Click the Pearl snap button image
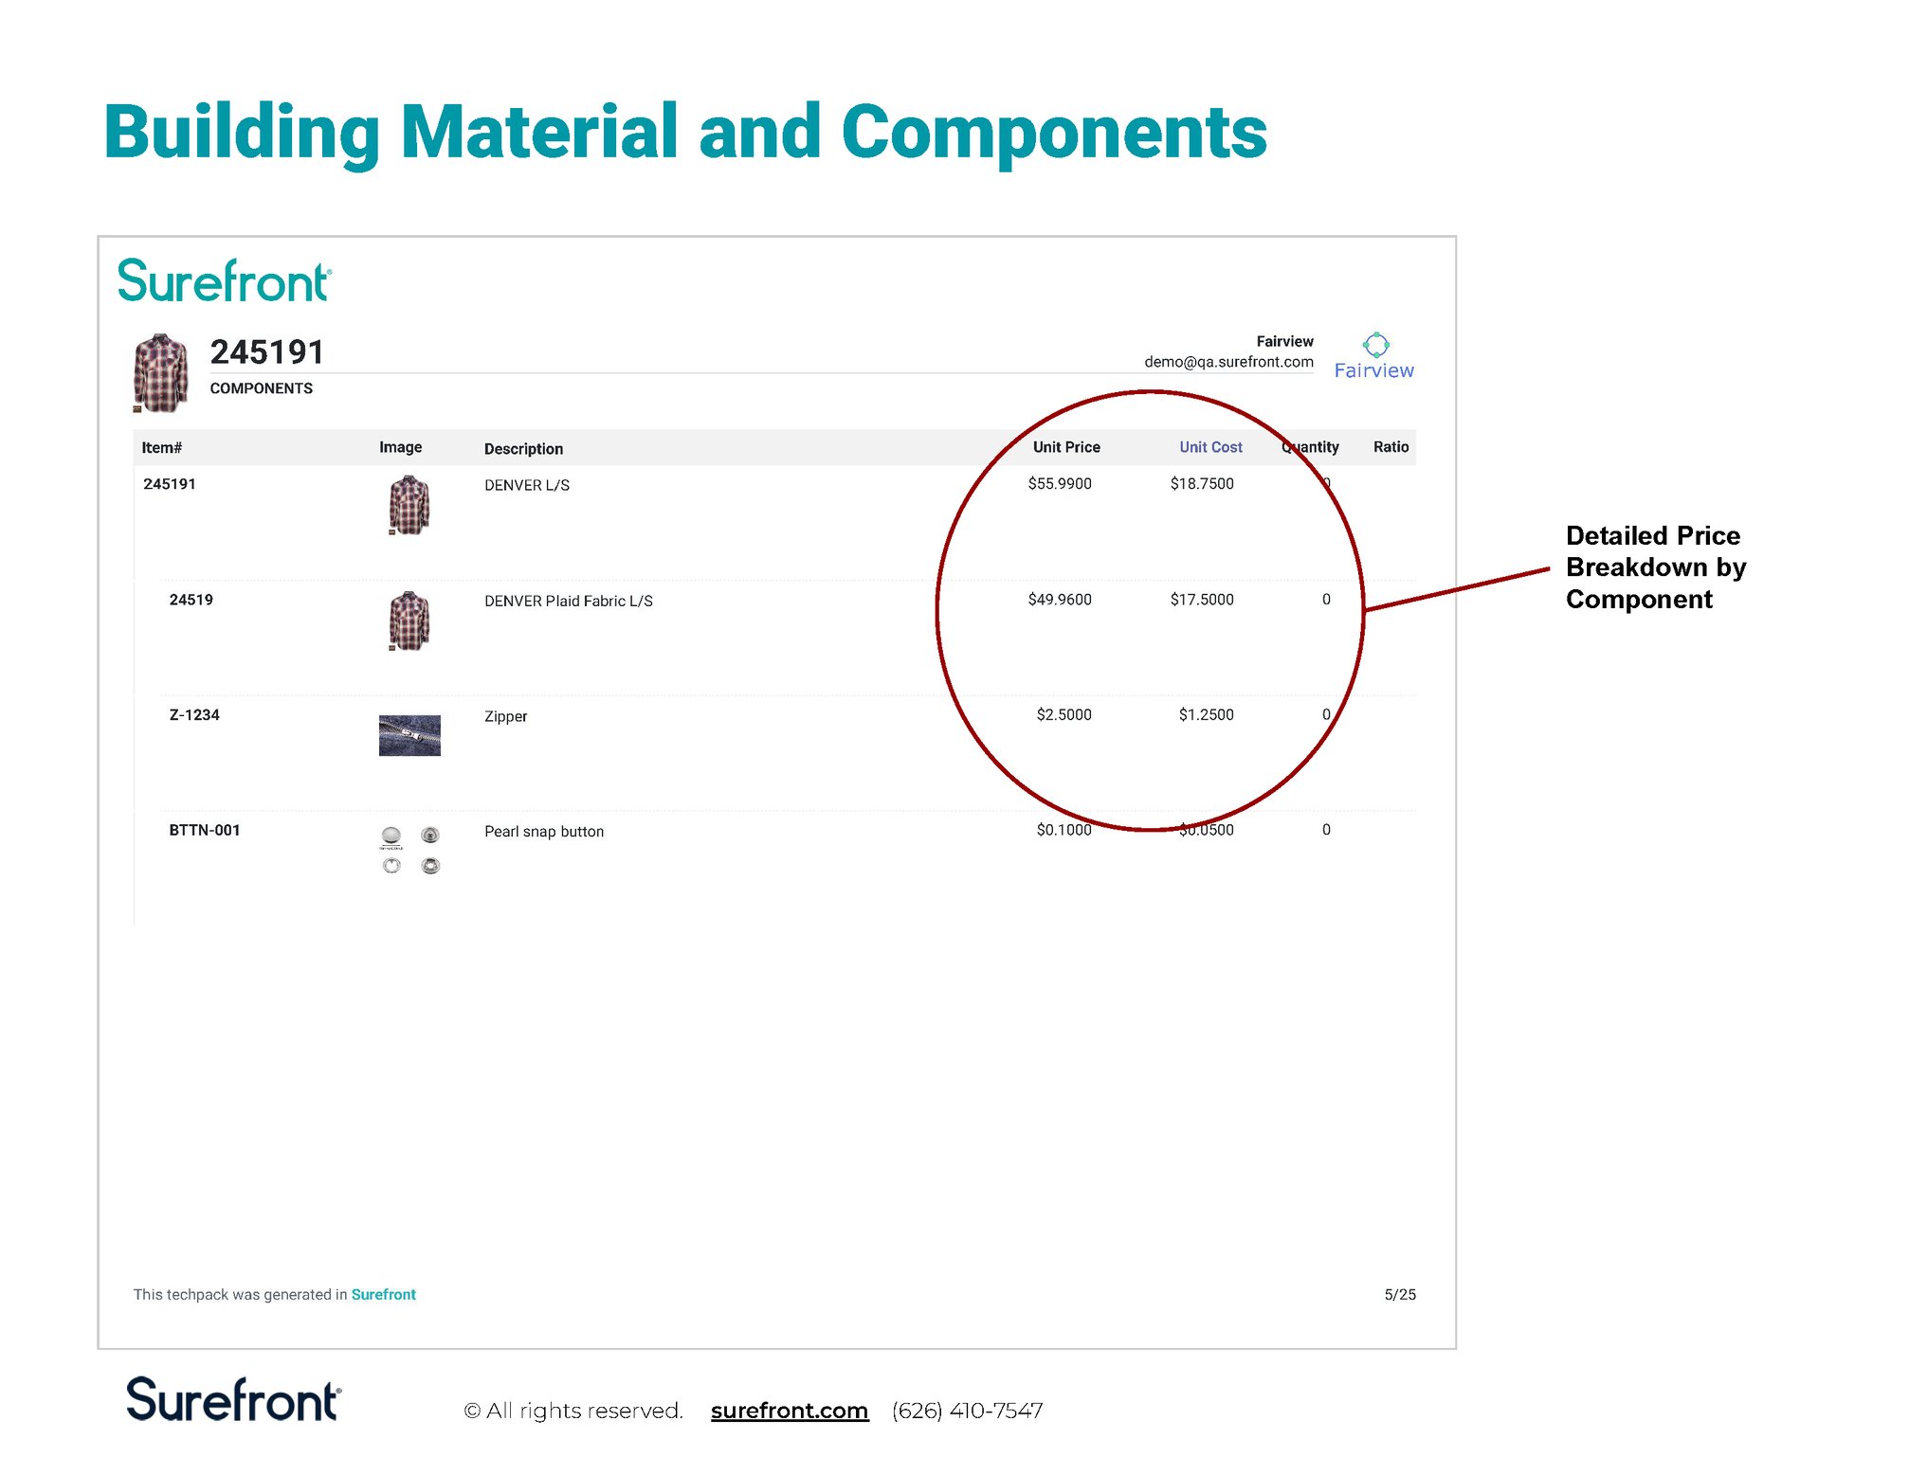The width and height of the screenshot is (1909, 1475). [409, 850]
